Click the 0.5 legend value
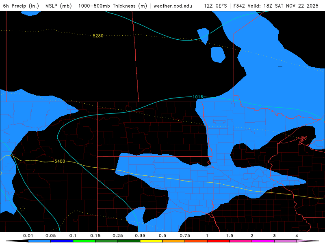Image resolution: width=325 pixels, height=243 pixels. coord(162,236)
